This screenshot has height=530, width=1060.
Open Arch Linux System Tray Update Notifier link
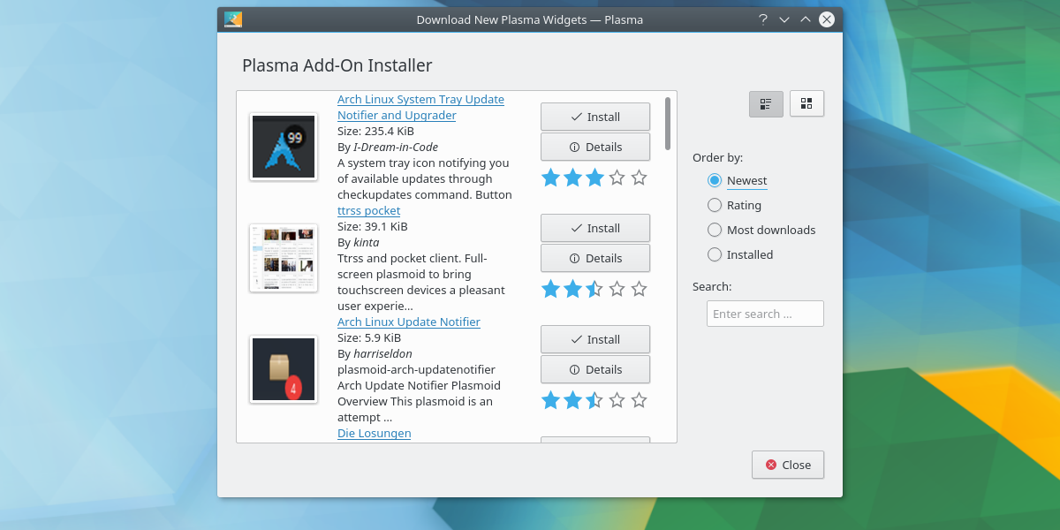click(420, 107)
